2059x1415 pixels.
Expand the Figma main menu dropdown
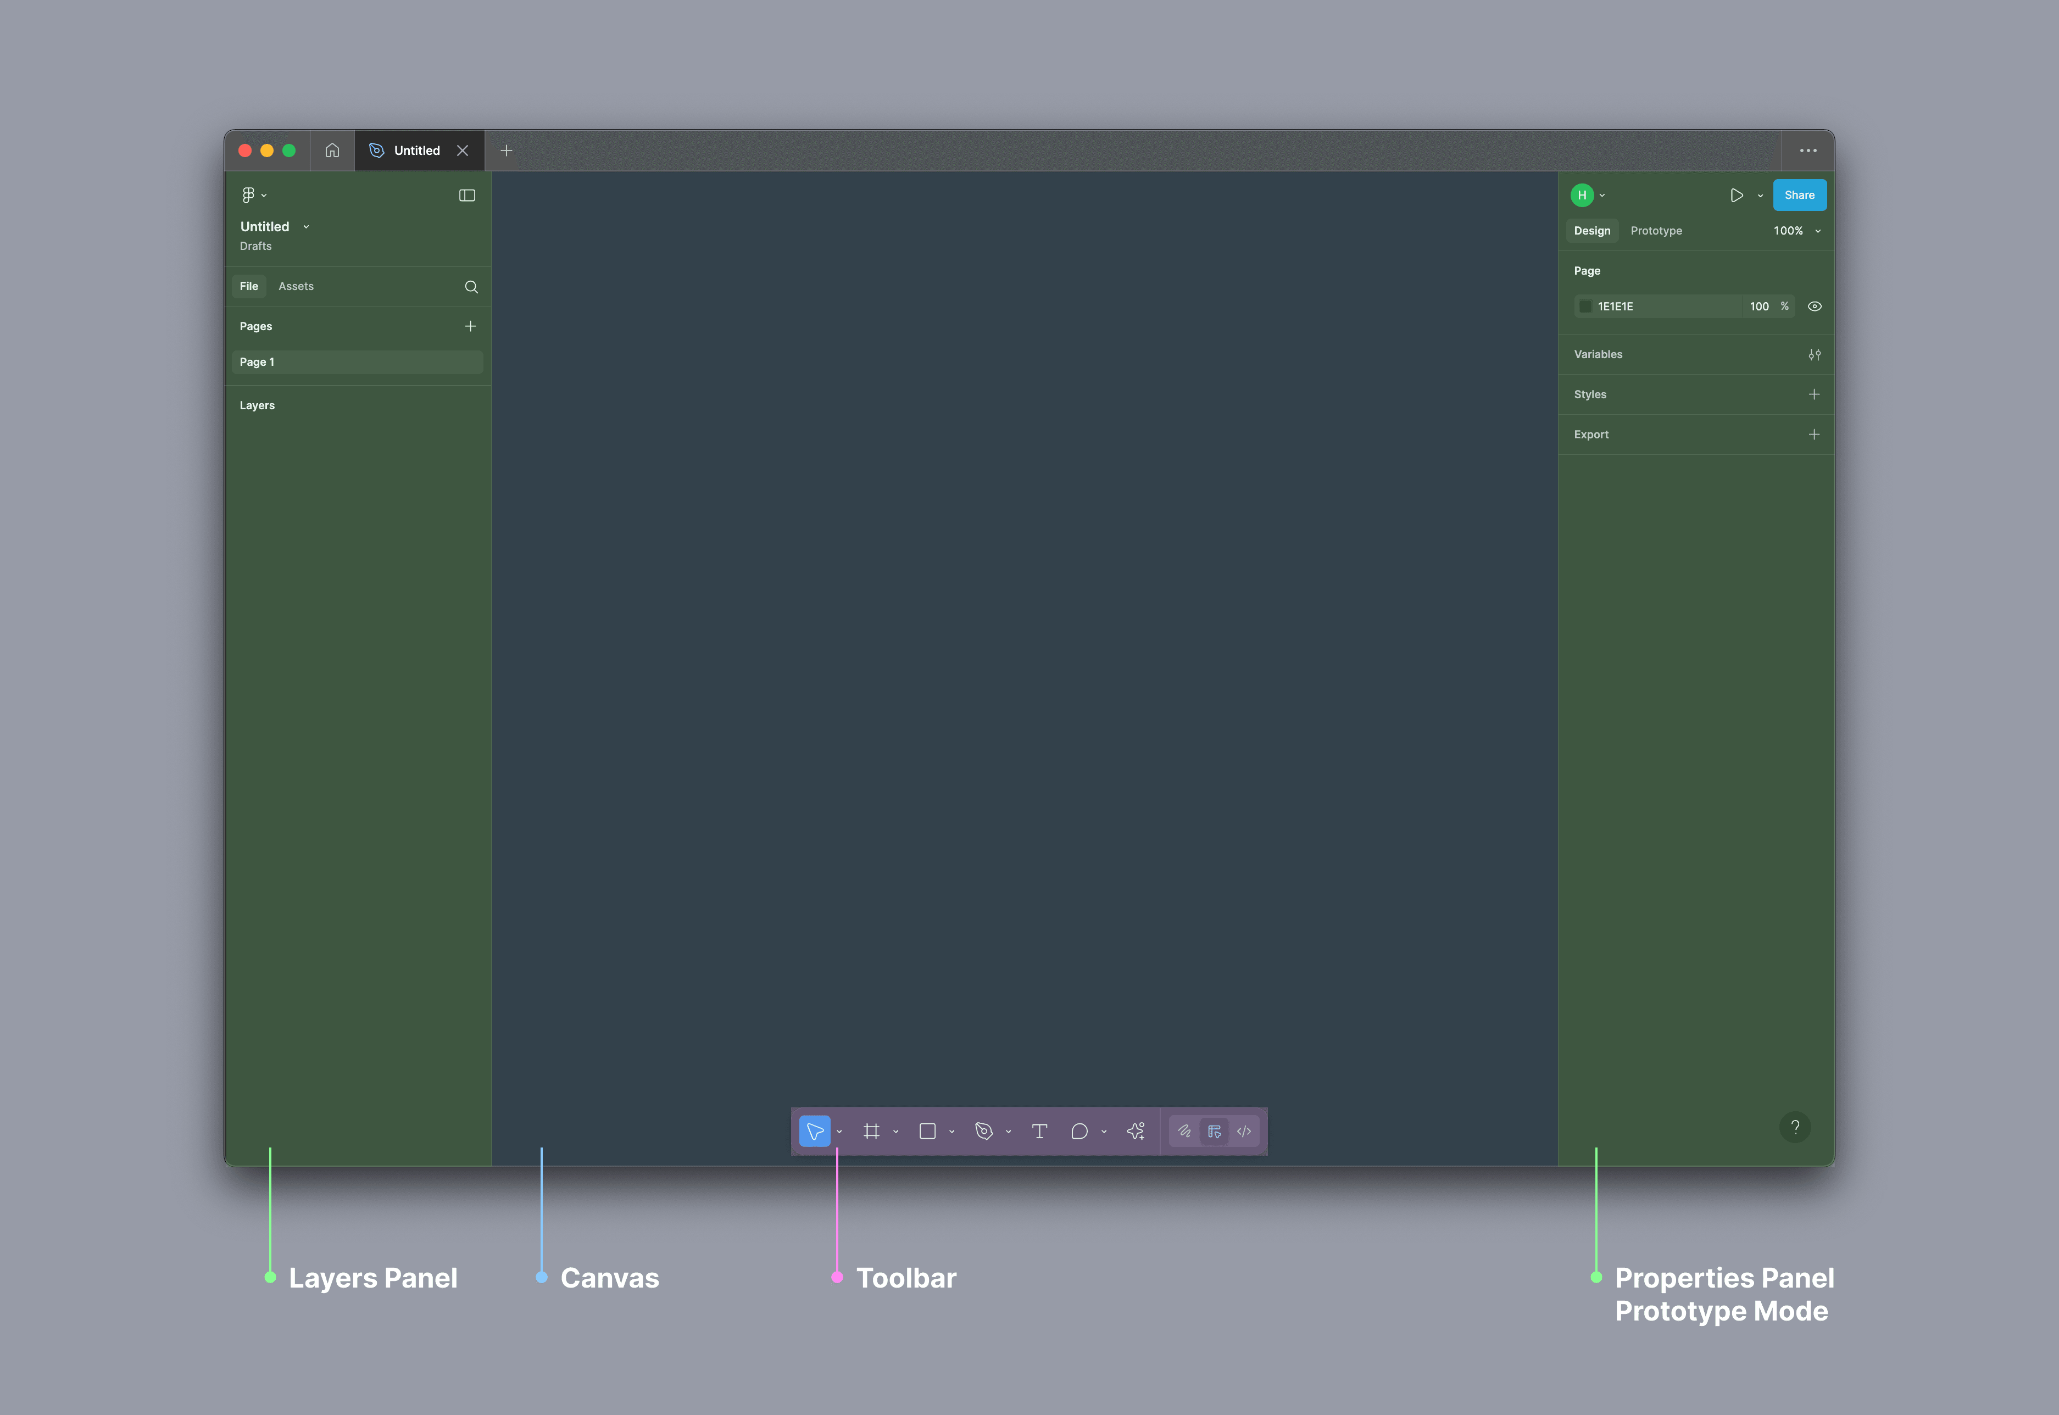pyautogui.click(x=254, y=195)
